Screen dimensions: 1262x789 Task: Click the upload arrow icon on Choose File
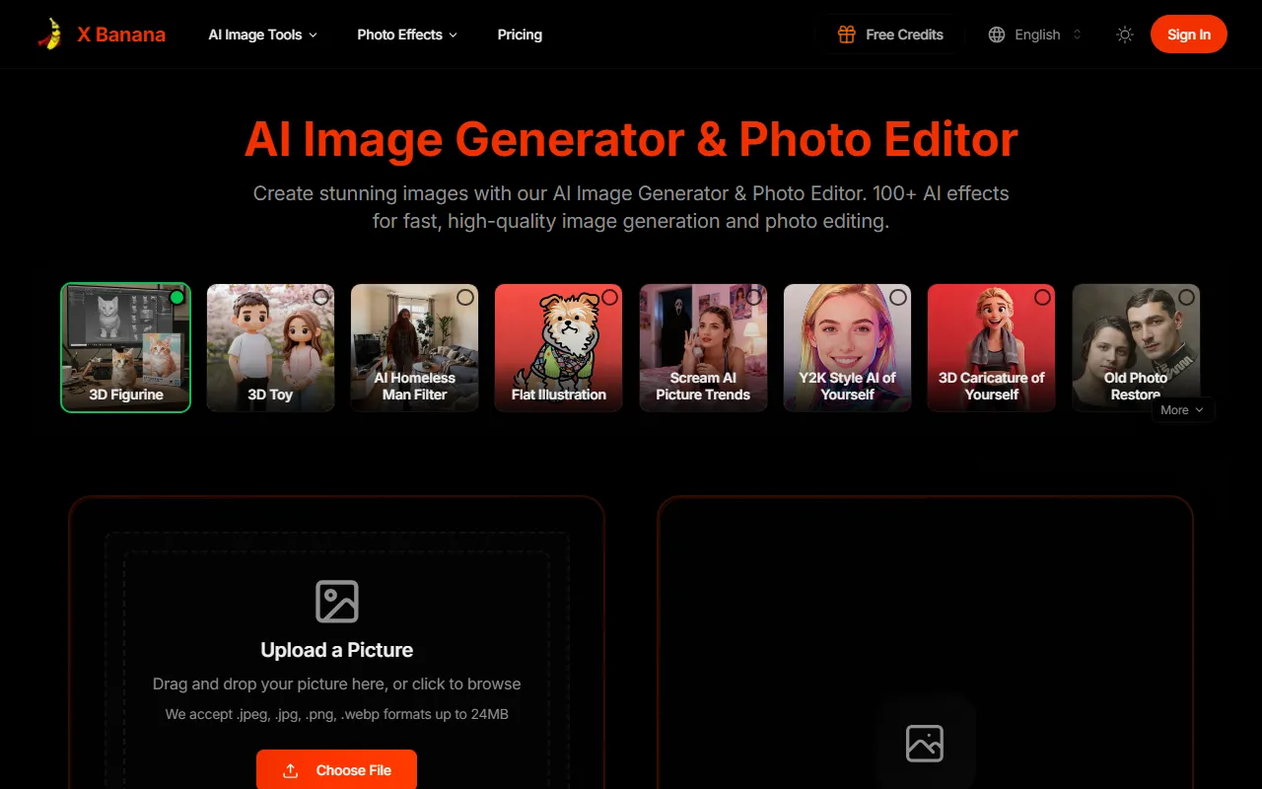tap(290, 770)
